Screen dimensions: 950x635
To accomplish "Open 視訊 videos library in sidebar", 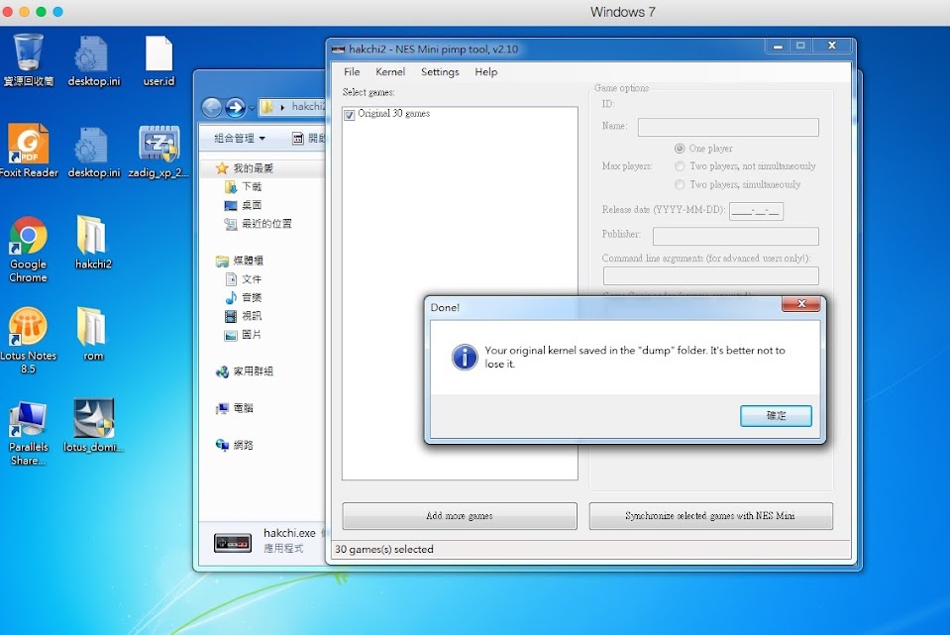I will 243,316.
